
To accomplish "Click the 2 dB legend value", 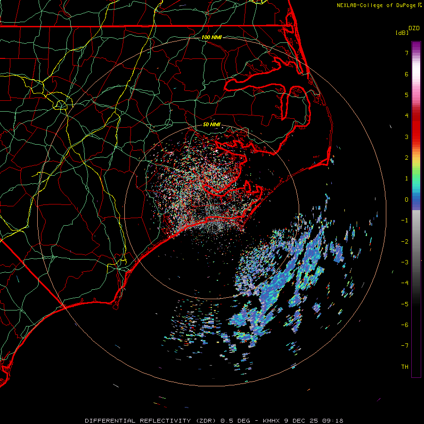I will [x=407, y=158].
